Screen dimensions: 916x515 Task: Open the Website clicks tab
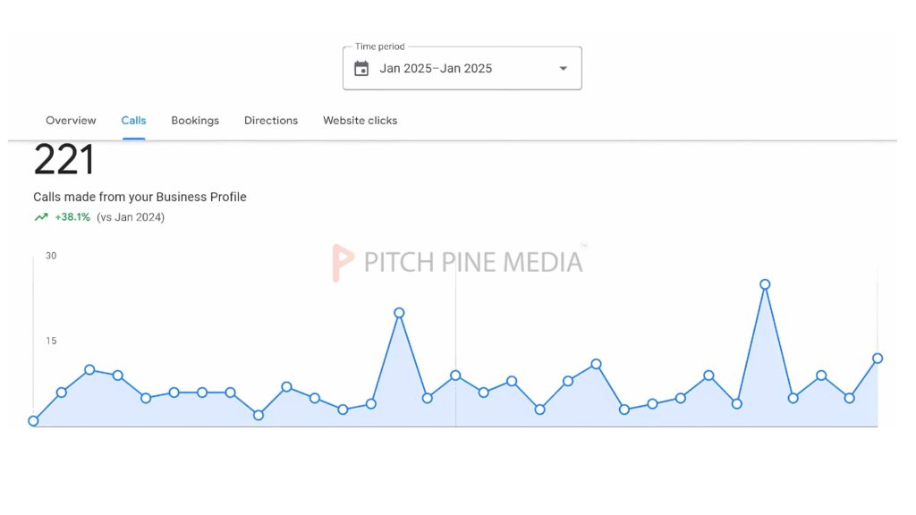[x=360, y=121]
